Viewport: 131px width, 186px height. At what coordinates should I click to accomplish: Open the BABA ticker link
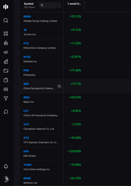point(27,17)
